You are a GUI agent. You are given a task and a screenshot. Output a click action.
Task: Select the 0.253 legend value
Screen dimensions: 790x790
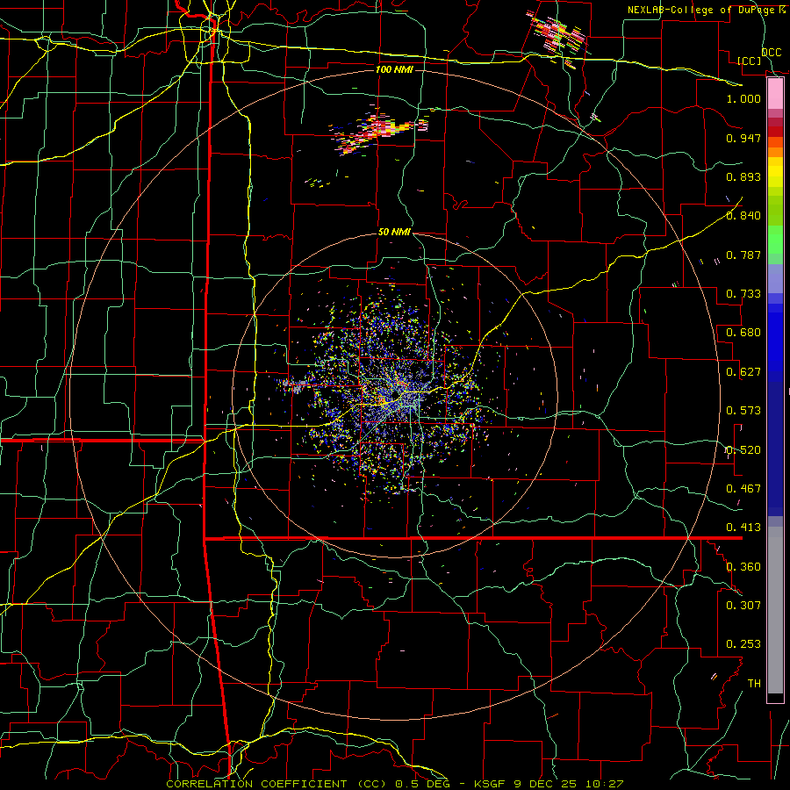click(x=743, y=644)
